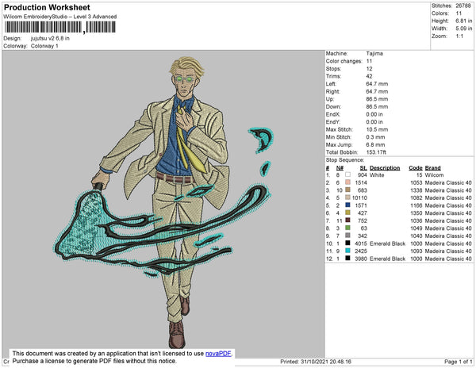Select the blue swatch with 1571 stitches
The width and height of the screenshot is (476, 368).
348,205
